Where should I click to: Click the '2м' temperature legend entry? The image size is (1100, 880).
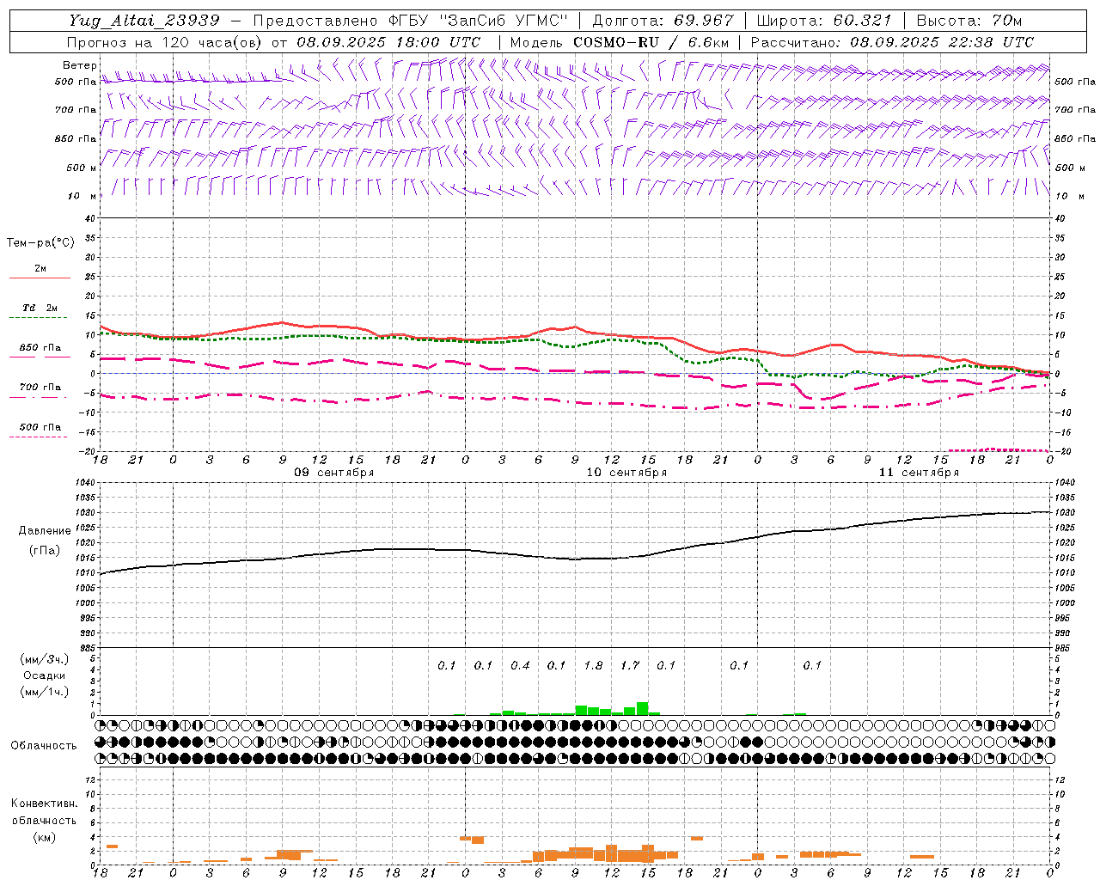[40, 269]
